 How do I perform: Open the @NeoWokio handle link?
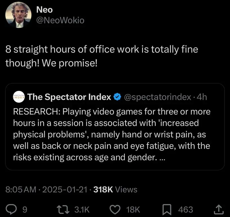tap(60, 20)
